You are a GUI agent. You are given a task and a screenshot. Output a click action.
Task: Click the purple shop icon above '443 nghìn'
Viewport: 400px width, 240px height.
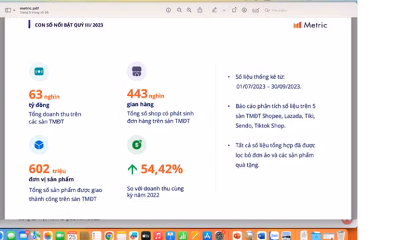137,71
